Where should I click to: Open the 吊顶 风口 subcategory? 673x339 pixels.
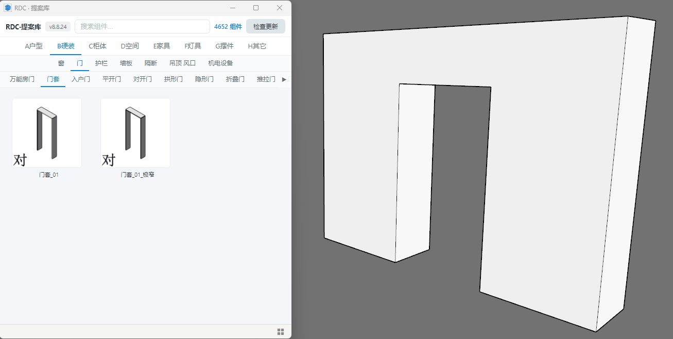click(x=183, y=63)
